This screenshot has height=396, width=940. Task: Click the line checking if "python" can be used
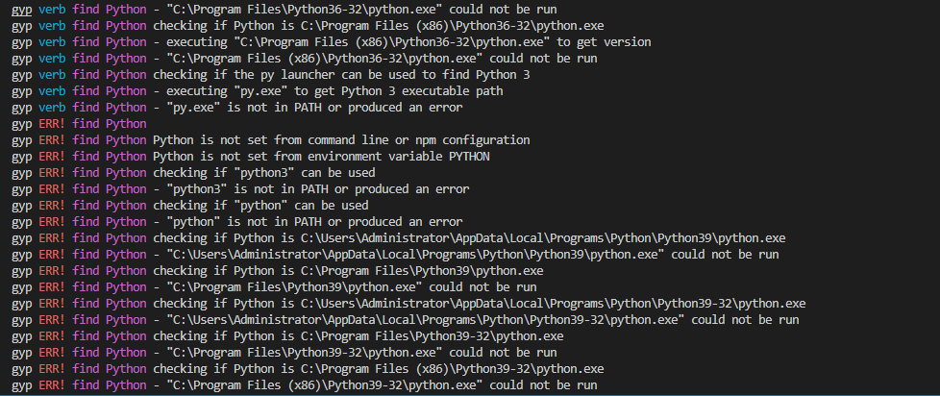(x=190, y=206)
